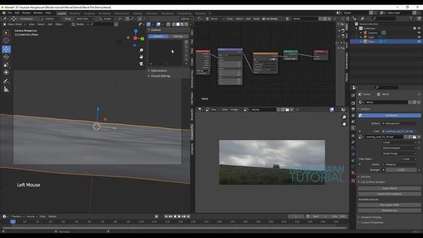The image size is (423, 238).
Task: Open Color Space Linear dropdown
Action: pyautogui.click(x=408, y=159)
